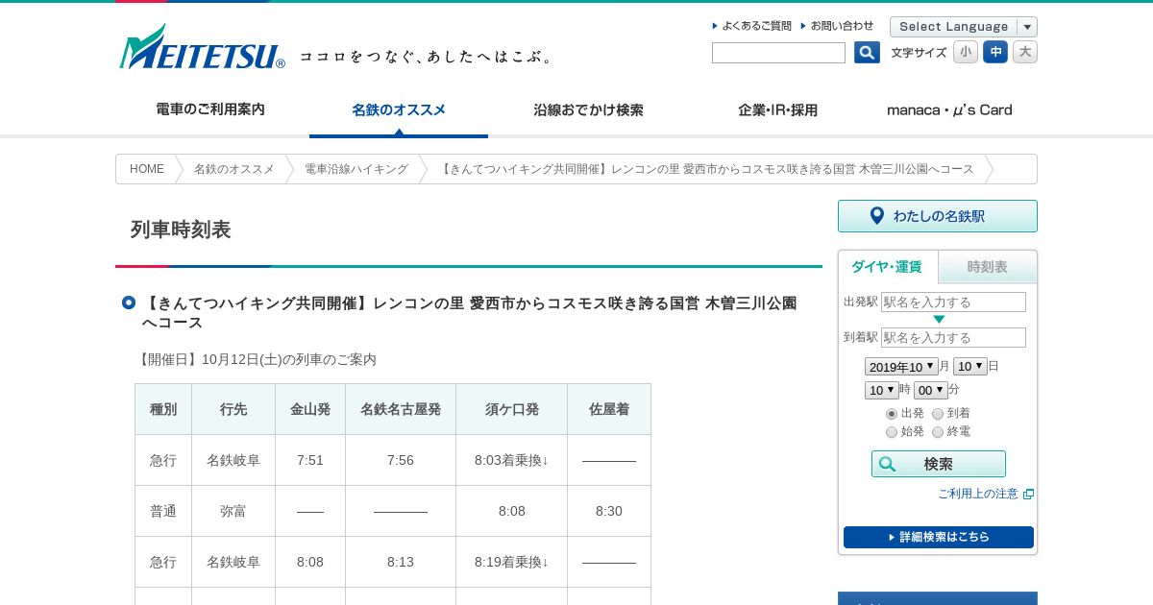Click the 名鉄名古屋発 cell showing 8:13

[x=401, y=562]
